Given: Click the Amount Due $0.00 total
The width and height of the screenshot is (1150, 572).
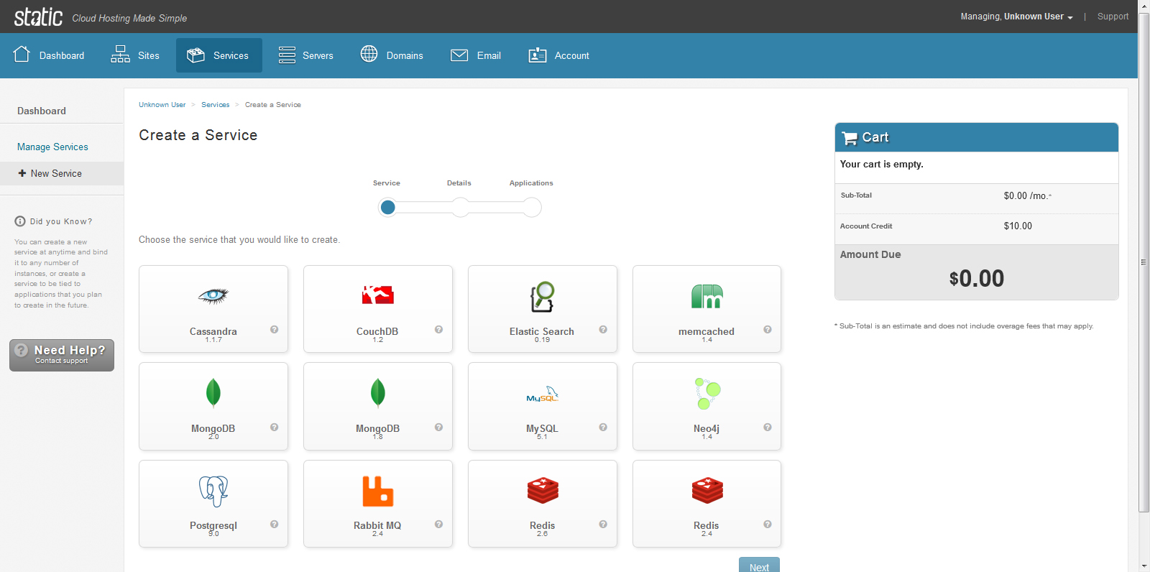Looking at the screenshot, I should (976, 279).
